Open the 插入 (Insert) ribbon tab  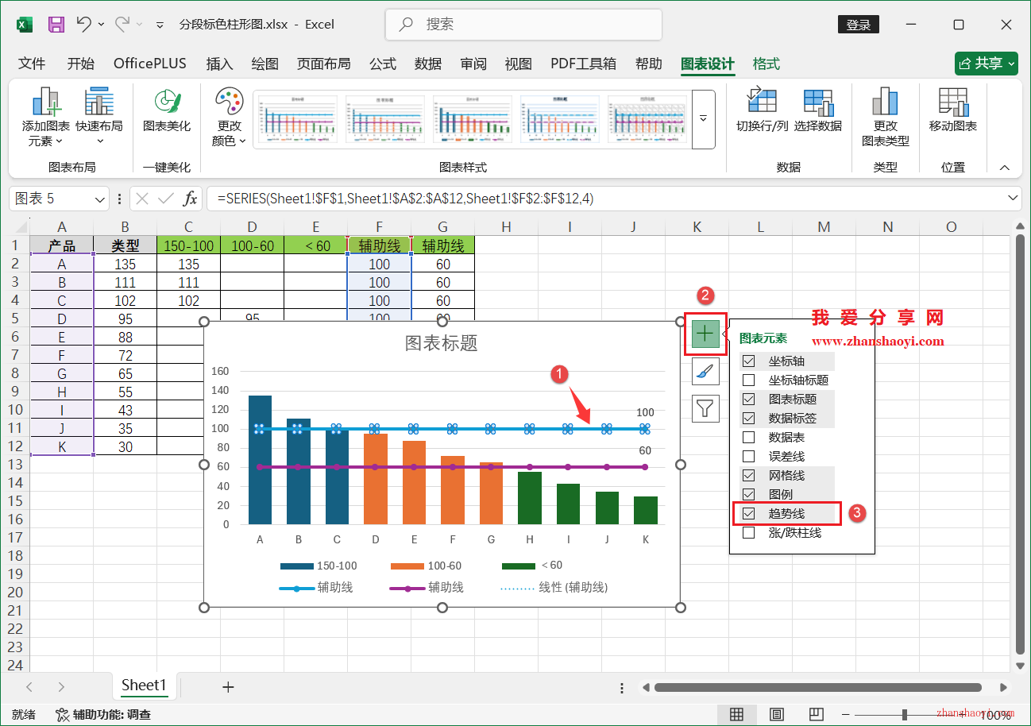[219, 64]
